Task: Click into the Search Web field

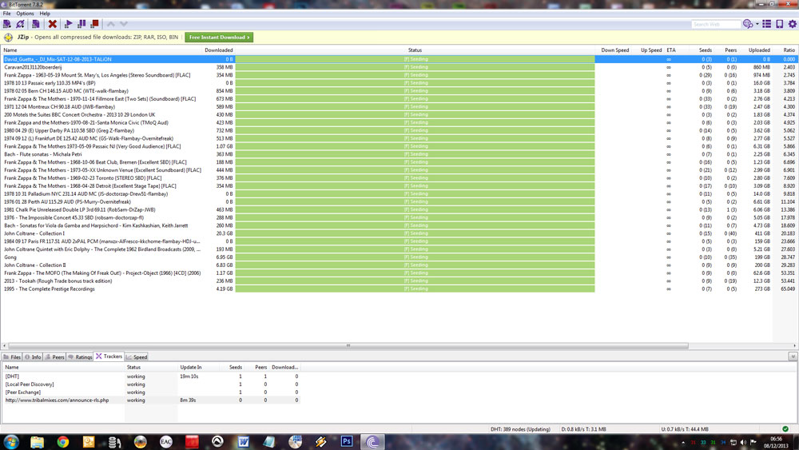Action: (715, 24)
